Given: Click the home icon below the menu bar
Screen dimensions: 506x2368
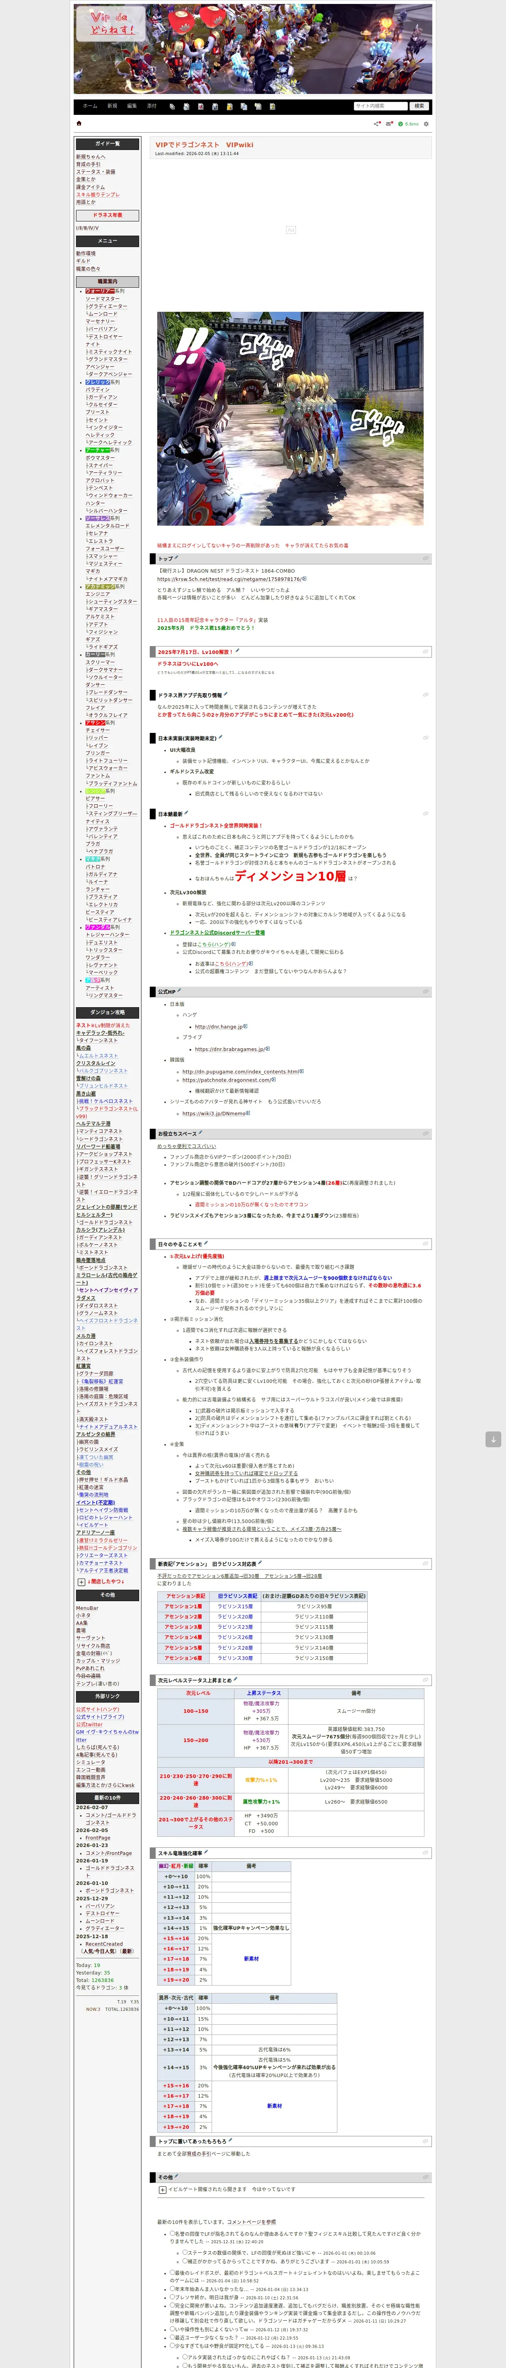Looking at the screenshot, I should coord(79,123).
